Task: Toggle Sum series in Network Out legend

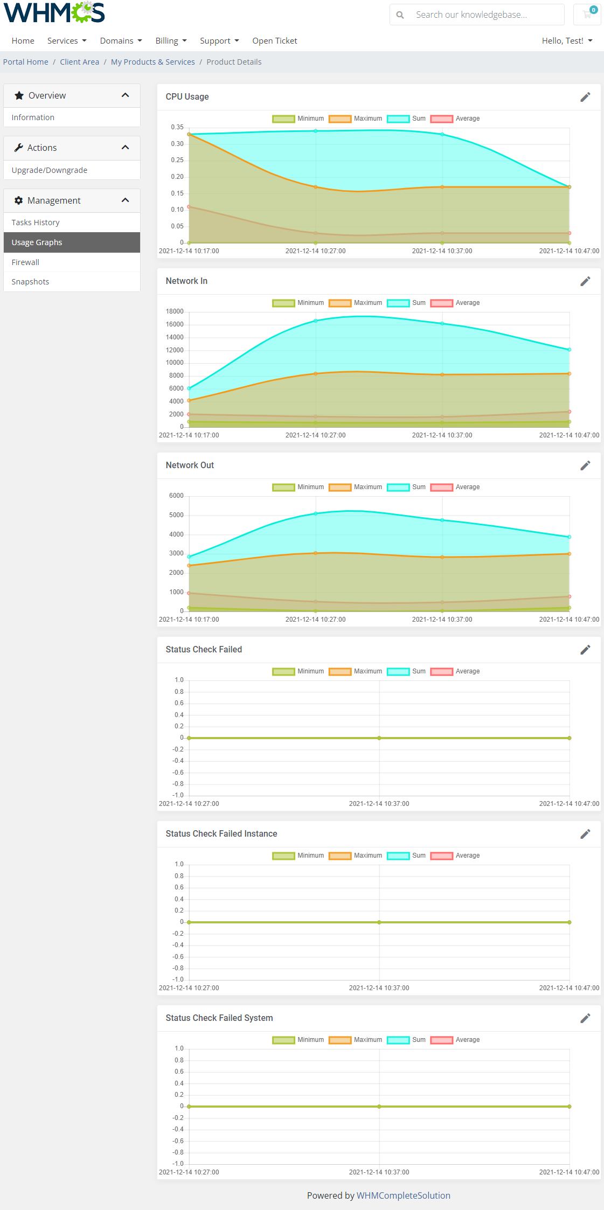Action: click(406, 487)
